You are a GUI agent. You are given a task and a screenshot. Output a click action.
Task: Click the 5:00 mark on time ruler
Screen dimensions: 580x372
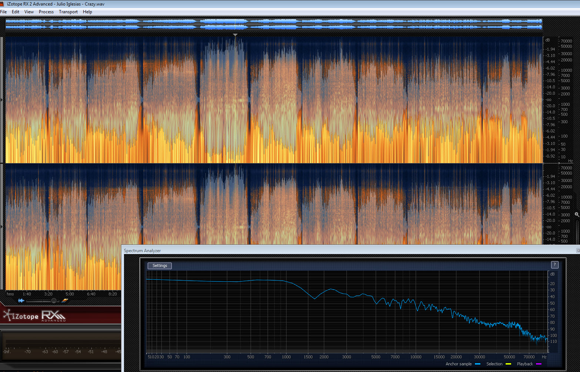point(70,294)
